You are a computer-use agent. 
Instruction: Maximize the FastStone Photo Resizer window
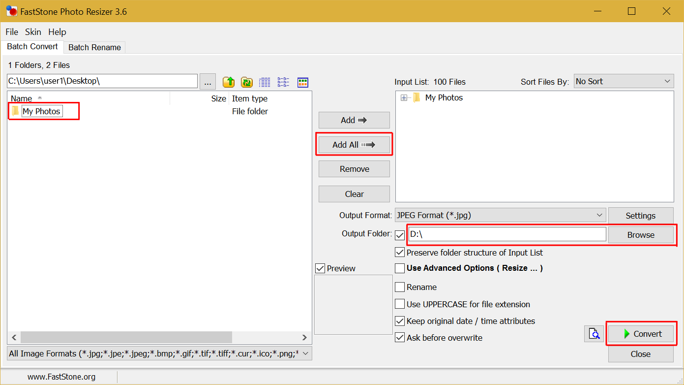(632, 11)
